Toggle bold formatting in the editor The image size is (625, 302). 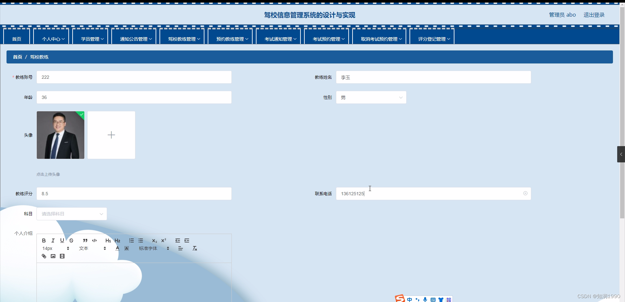[x=44, y=240]
